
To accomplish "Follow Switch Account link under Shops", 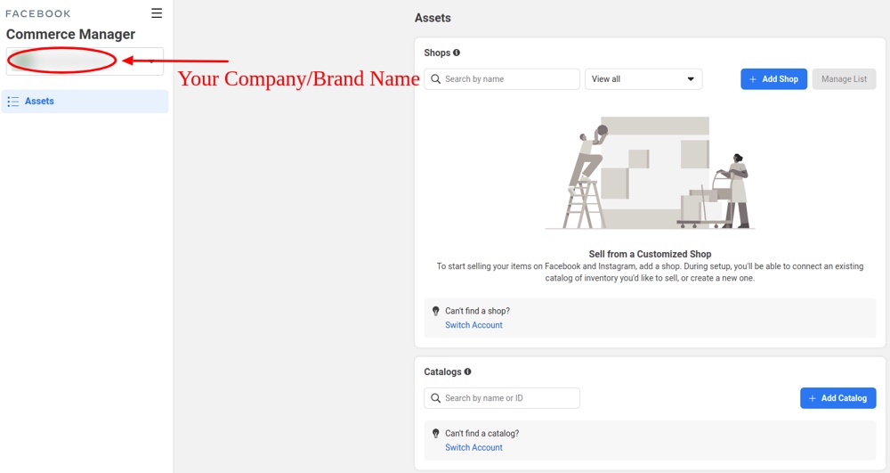I will [x=473, y=325].
